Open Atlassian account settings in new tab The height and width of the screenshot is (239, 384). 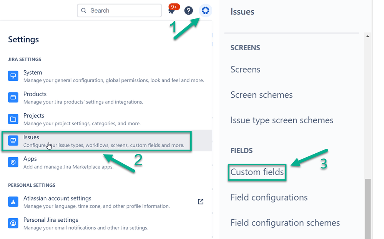pos(200,201)
